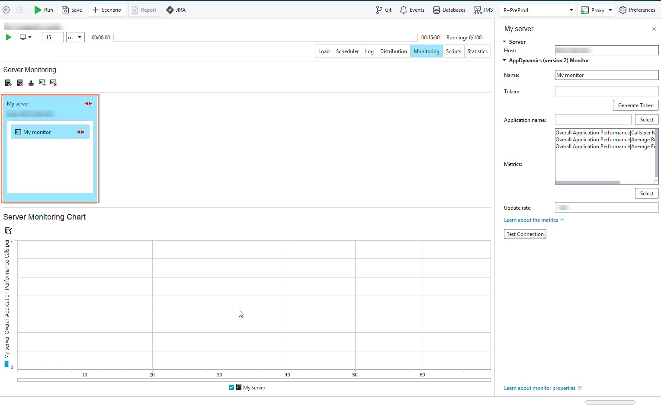
Task: Click the Remove monitor chart icon
Action: click(x=53, y=83)
